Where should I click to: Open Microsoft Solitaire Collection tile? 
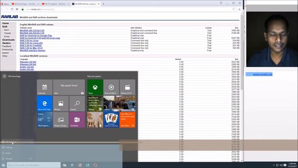tap(111, 119)
